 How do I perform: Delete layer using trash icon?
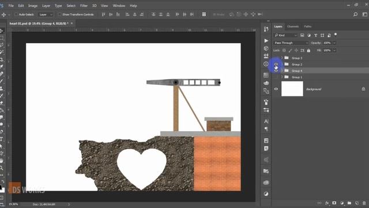coord(364,203)
